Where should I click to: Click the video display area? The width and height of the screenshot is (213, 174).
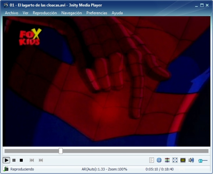pos(106,81)
